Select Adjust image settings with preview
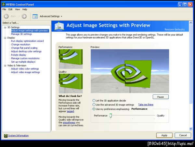This screenshot has height=147, width=195. point(30,31)
